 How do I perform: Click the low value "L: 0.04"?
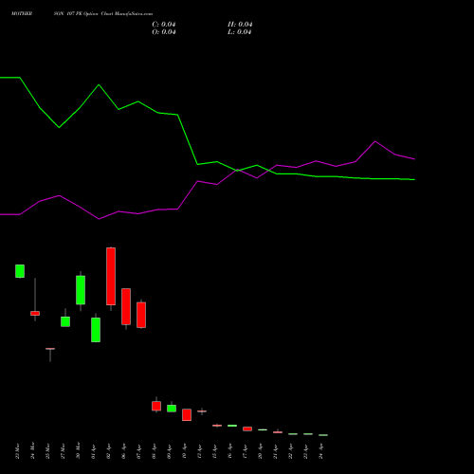[x=239, y=32]
